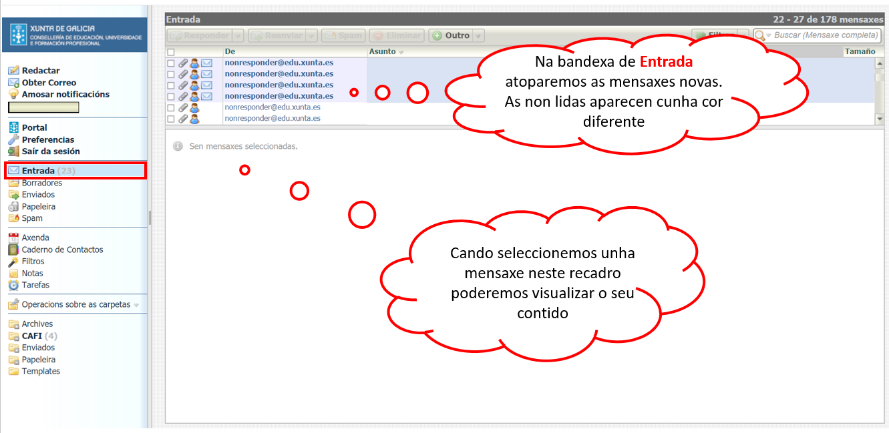
Task: Click the Caderno de Contactos book icon
Action: pyautogui.click(x=13, y=250)
